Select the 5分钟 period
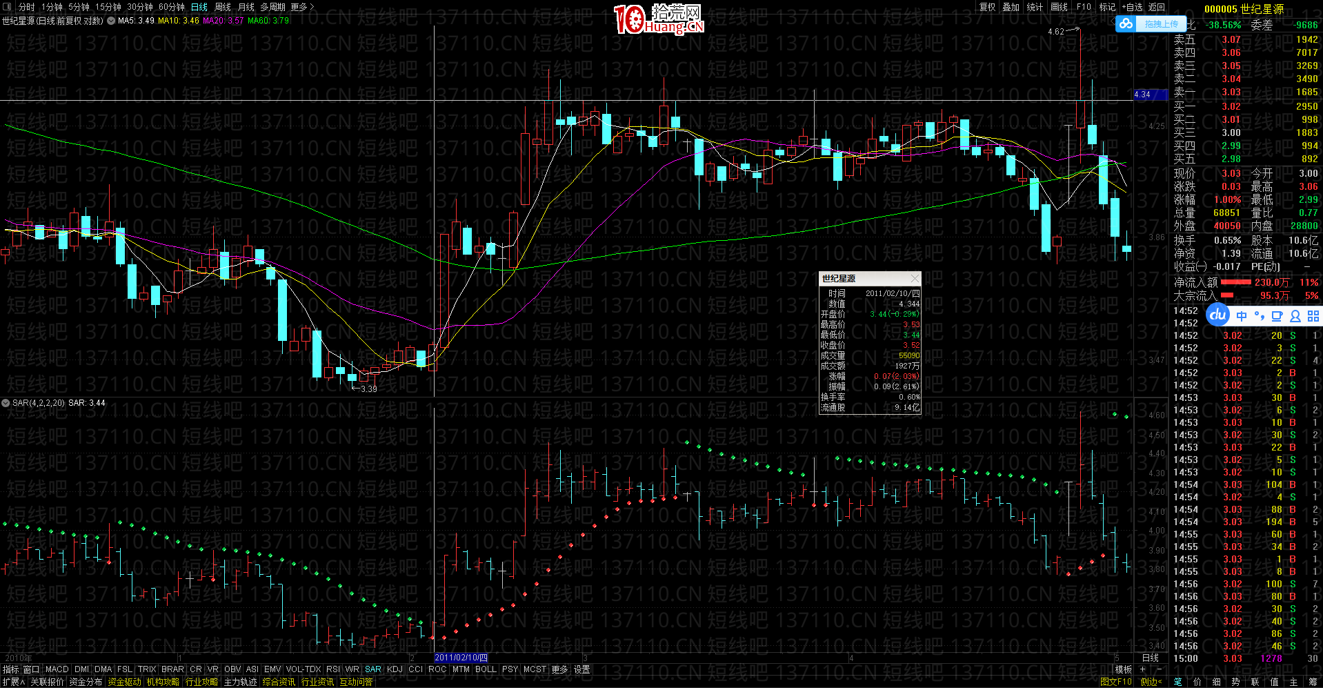This screenshot has height=688, width=1323. point(79,7)
